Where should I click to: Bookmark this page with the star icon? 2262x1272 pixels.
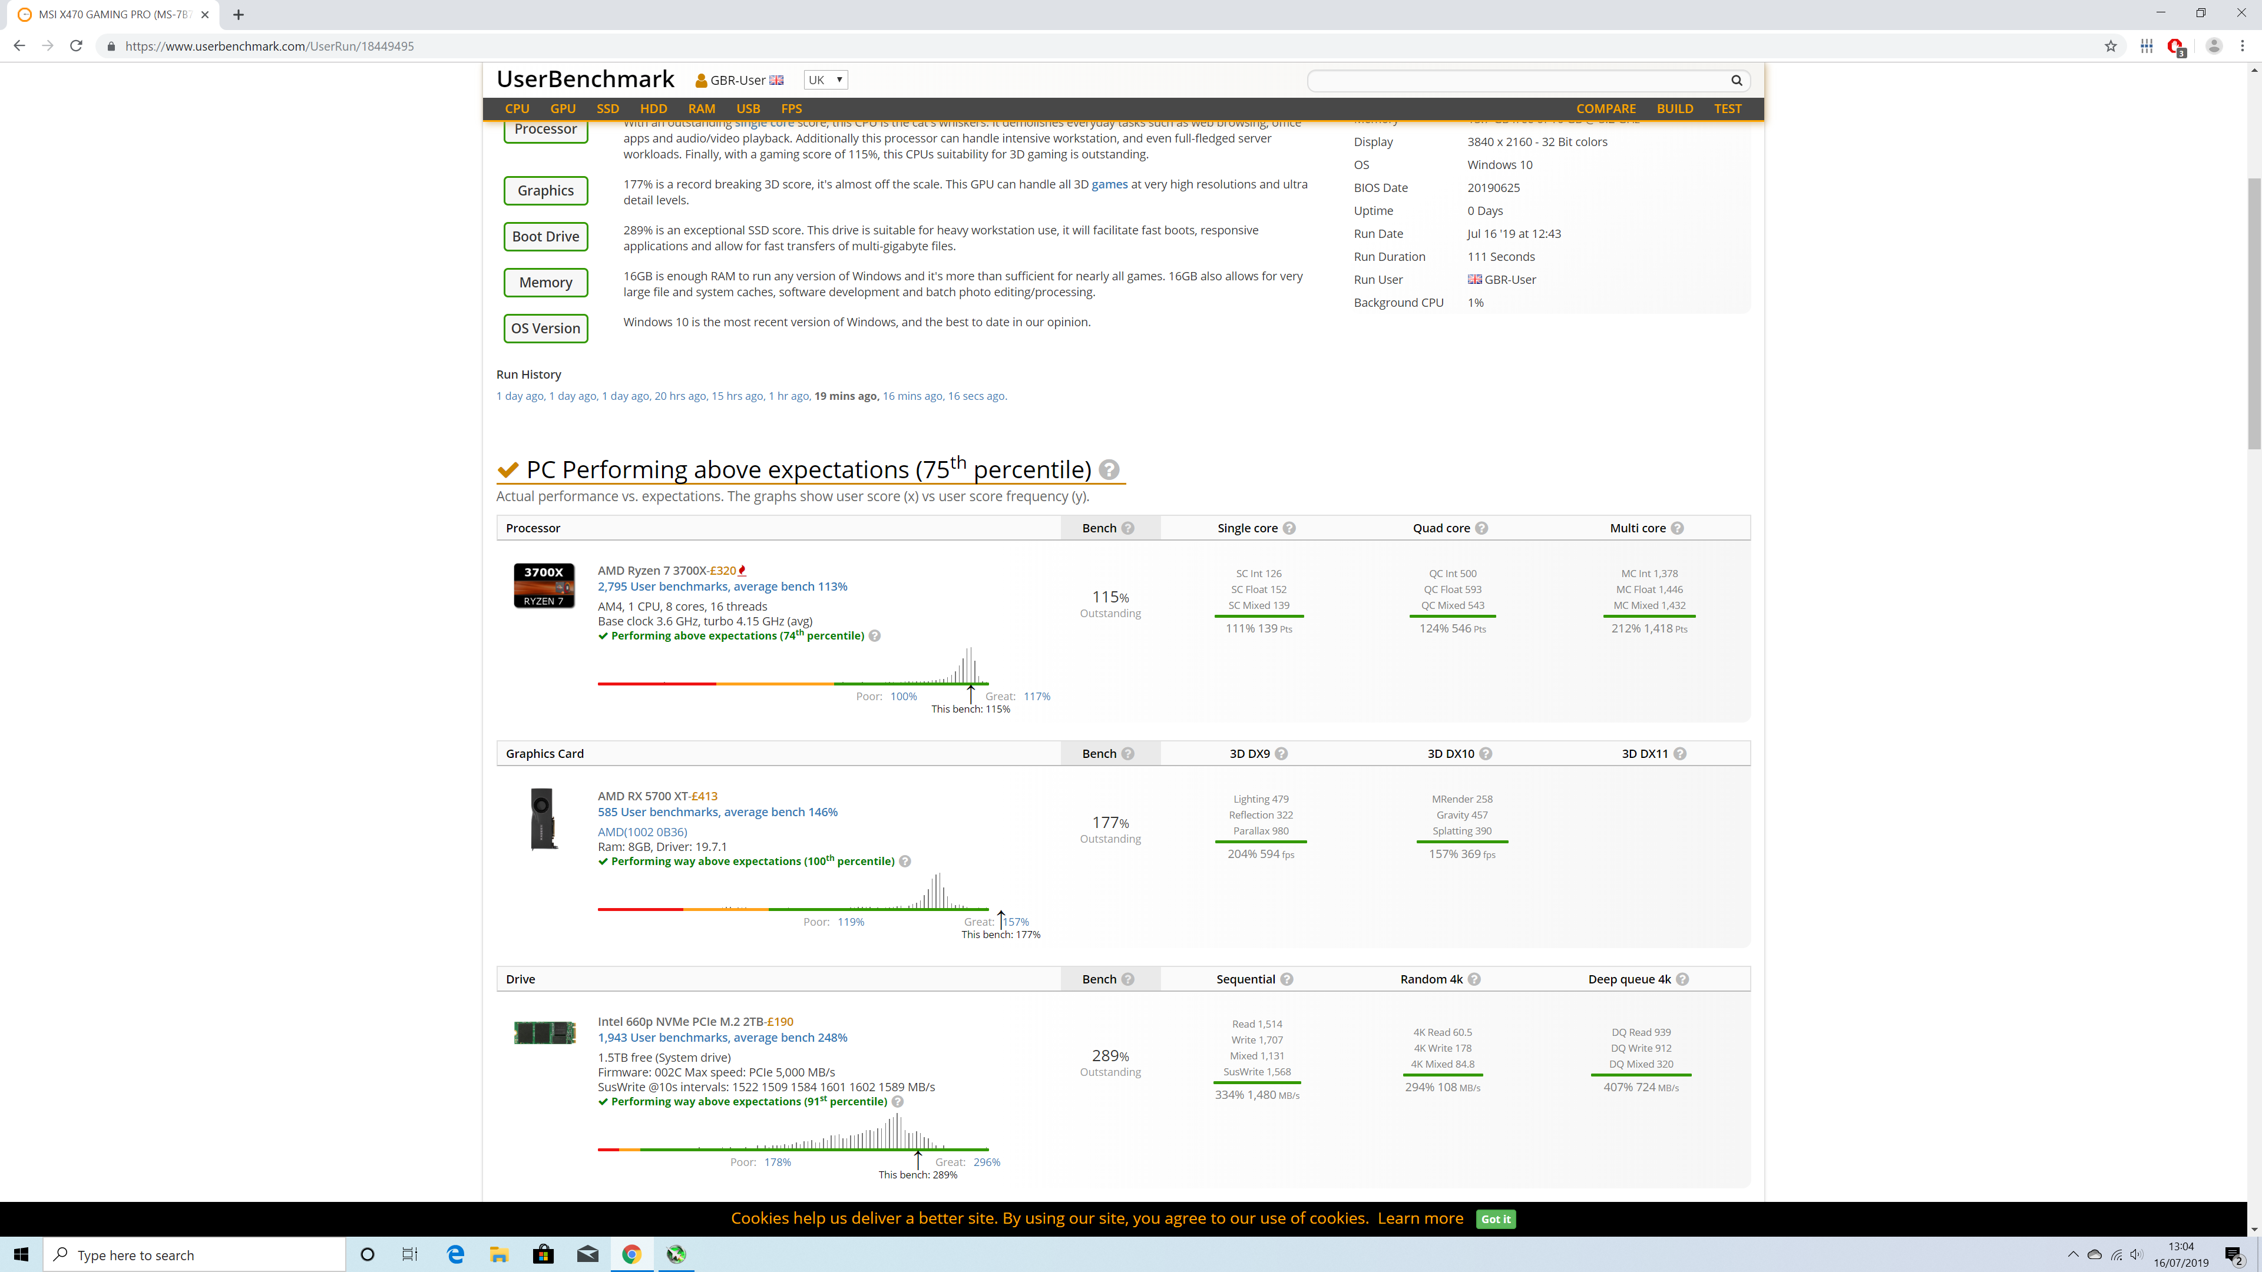click(x=2111, y=46)
